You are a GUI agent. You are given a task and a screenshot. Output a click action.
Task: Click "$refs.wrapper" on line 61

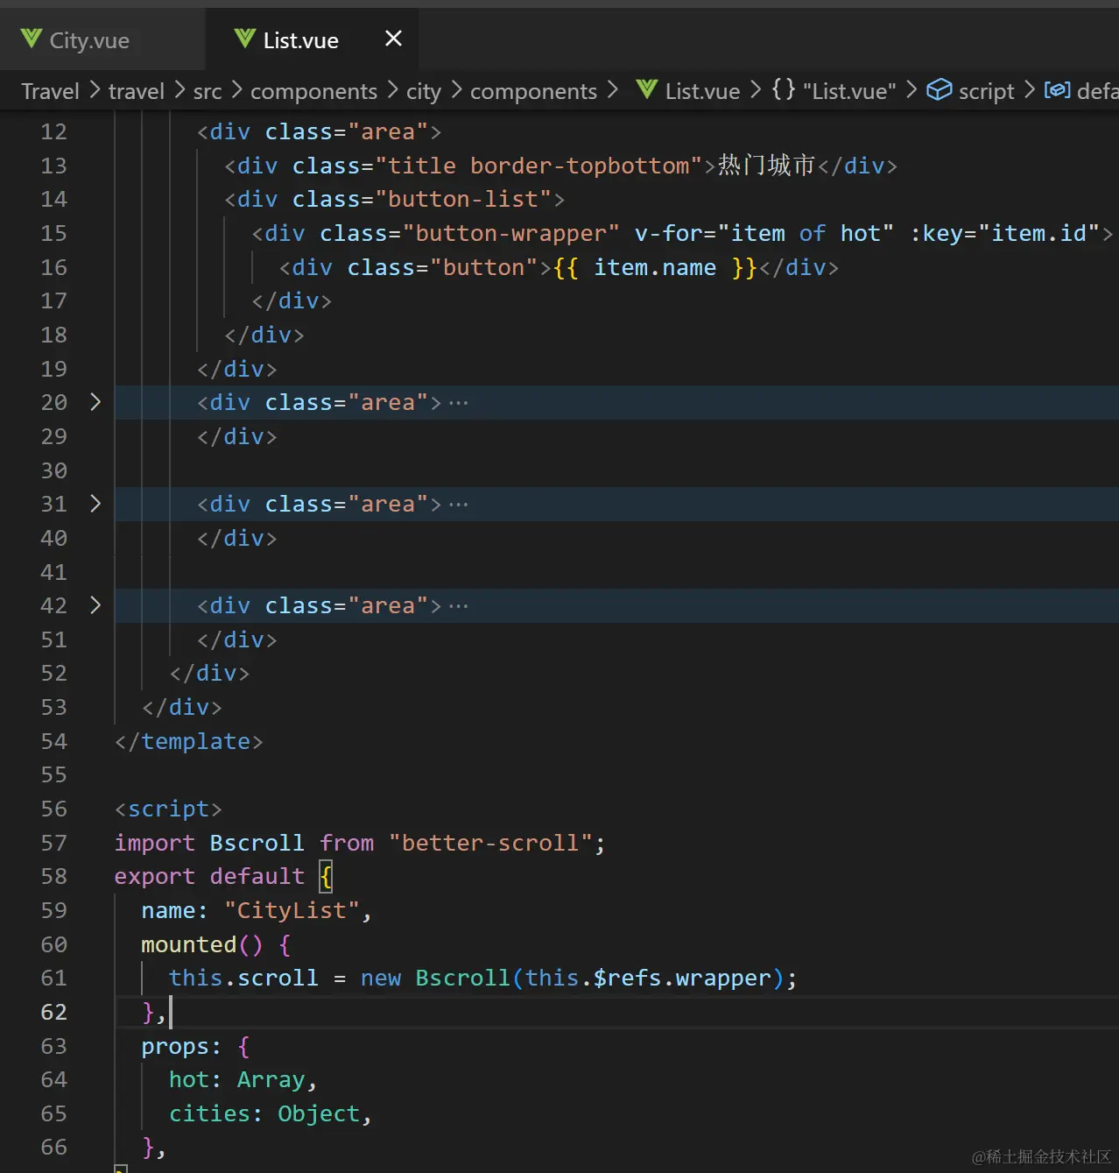click(x=682, y=978)
